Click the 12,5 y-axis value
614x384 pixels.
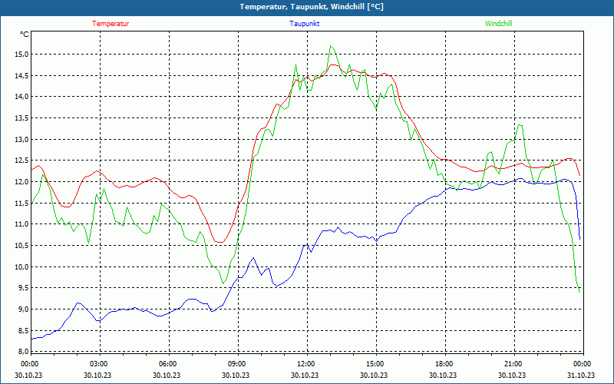point(21,161)
